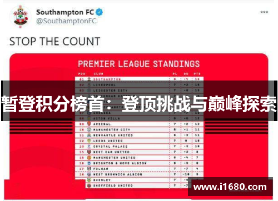
Task: Select the Crystal Palace crest icon
Action: click(89, 146)
